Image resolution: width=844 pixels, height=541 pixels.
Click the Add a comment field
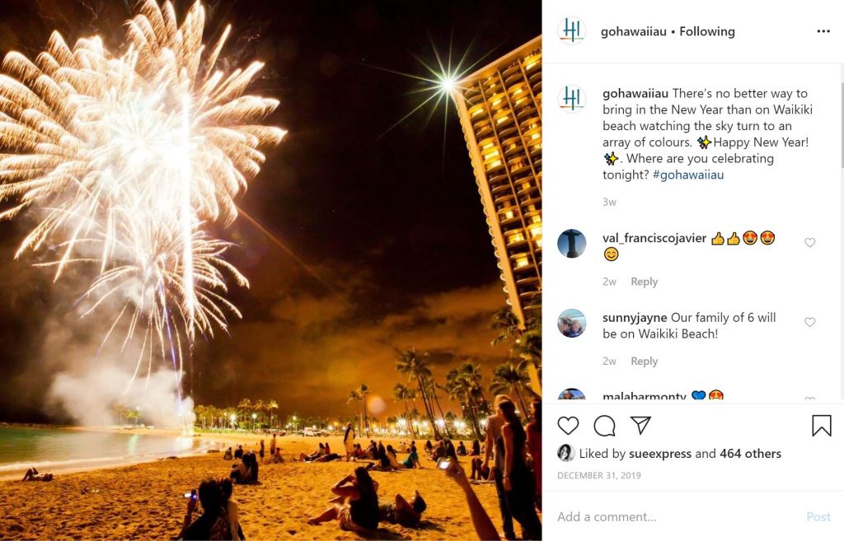coord(678,517)
